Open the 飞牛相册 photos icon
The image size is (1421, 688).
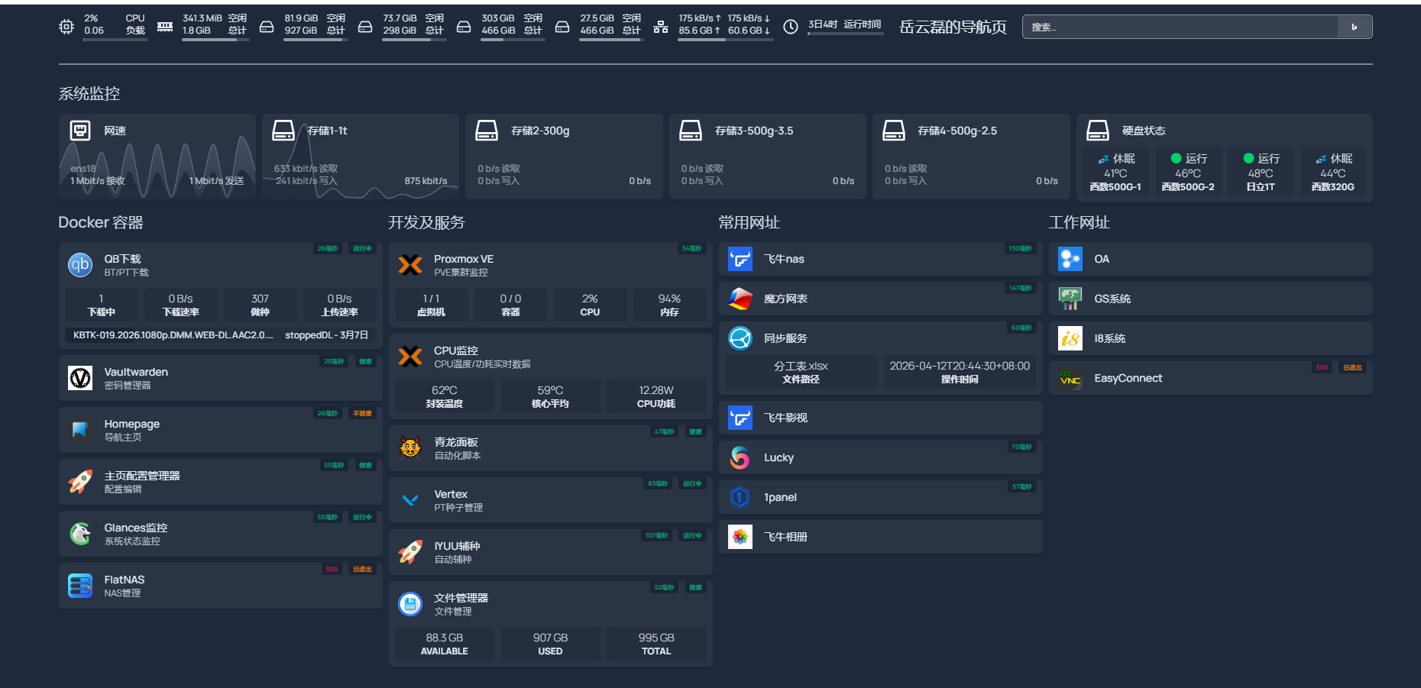click(x=740, y=537)
